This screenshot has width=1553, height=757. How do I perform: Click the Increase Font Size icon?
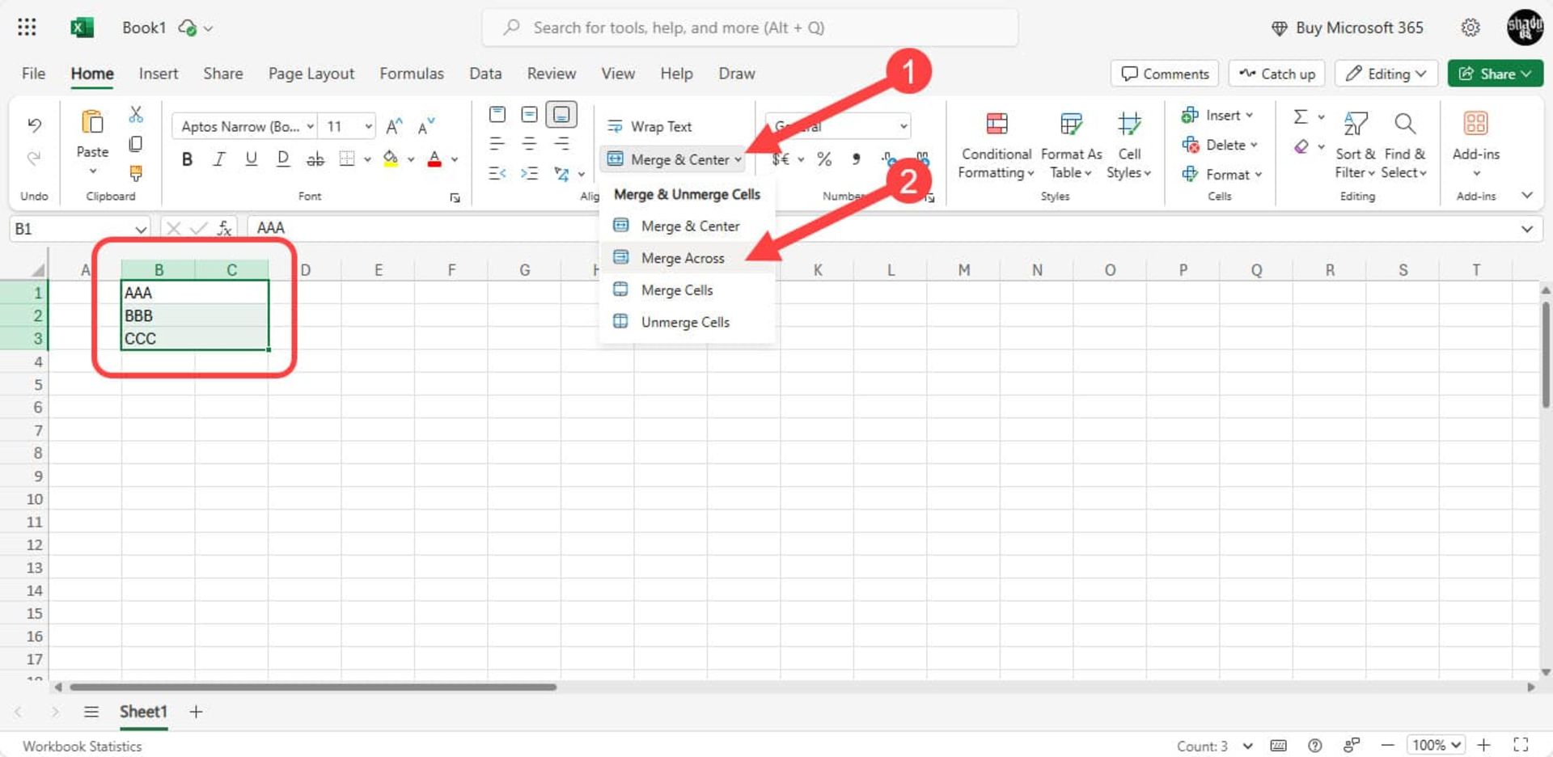[x=394, y=126]
